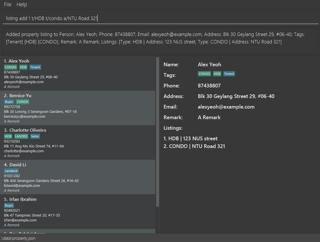Click the Seller tag on Charlotte Oliveiro
The height and width of the screenshot is (242, 320).
click(x=35, y=136)
